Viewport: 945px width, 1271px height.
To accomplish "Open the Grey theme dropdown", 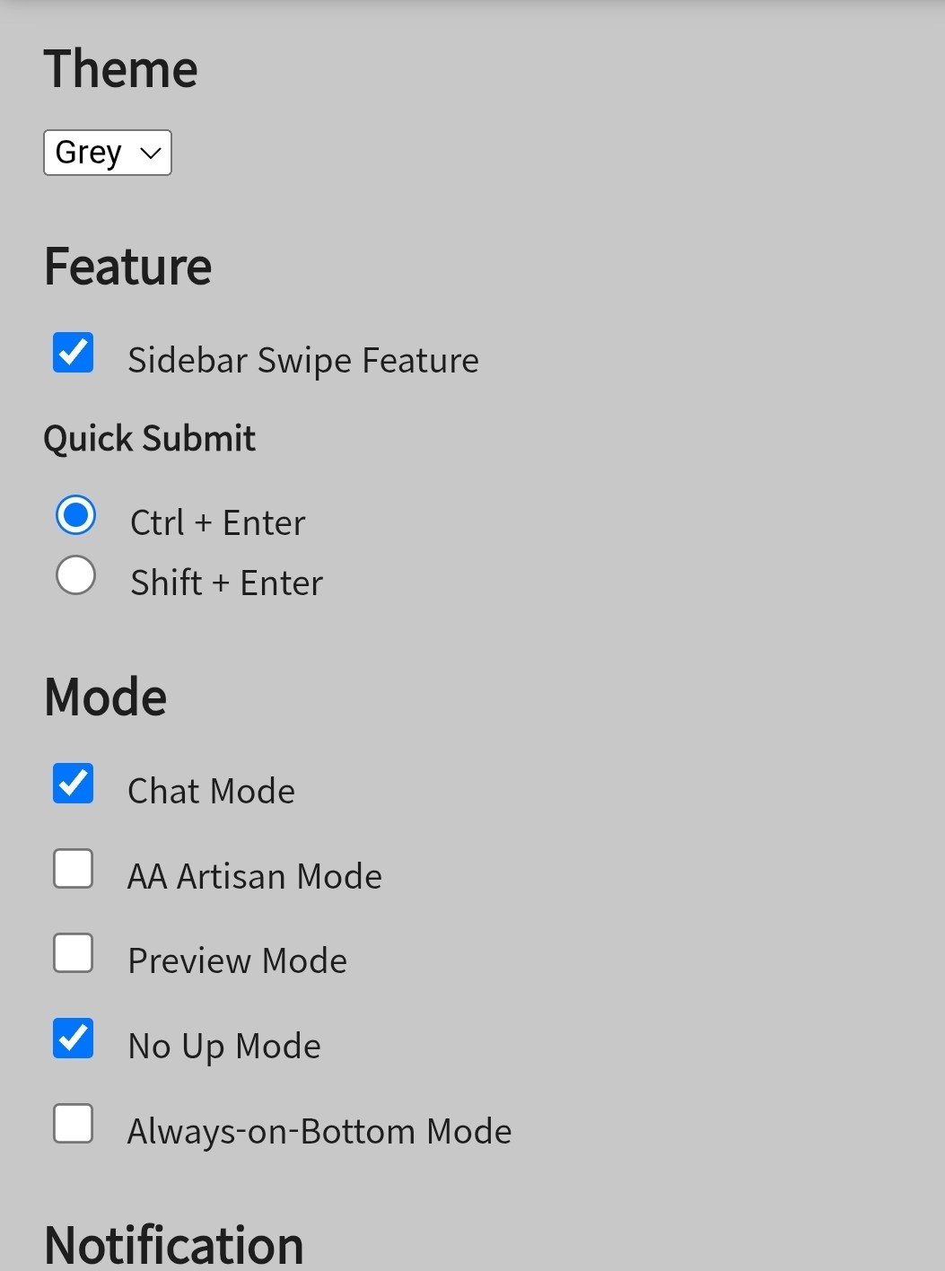I will click(x=107, y=153).
